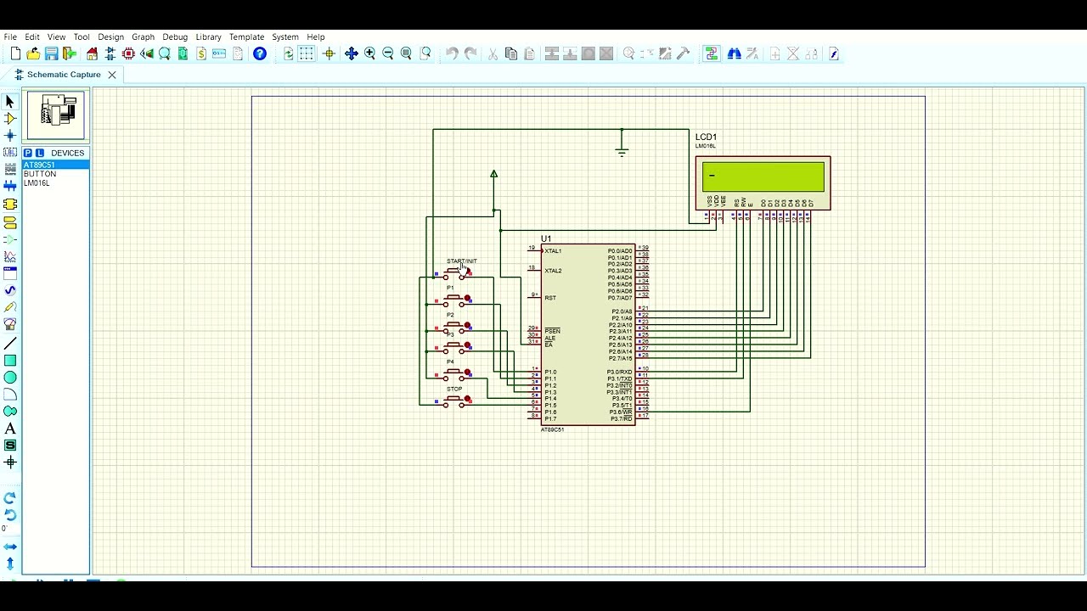Select AT89C51 in devices list
1087x611 pixels.
click(x=55, y=165)
